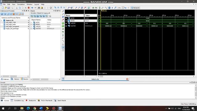
Task: Click the Zoom to Cursor red icon in top toolbar
Action: 85,8
